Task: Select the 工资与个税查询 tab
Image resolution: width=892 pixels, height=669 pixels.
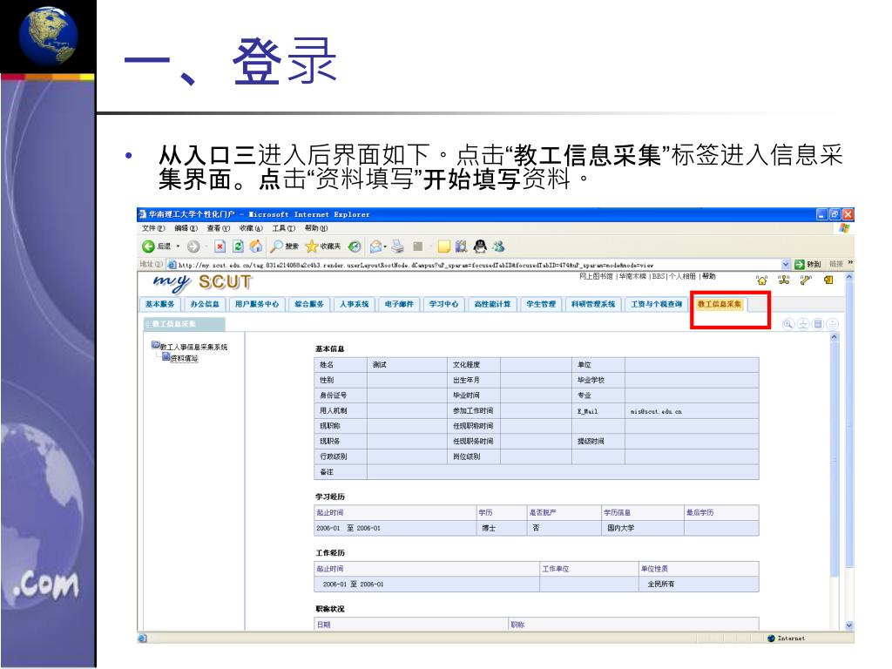Action: [x=656, y=304]
